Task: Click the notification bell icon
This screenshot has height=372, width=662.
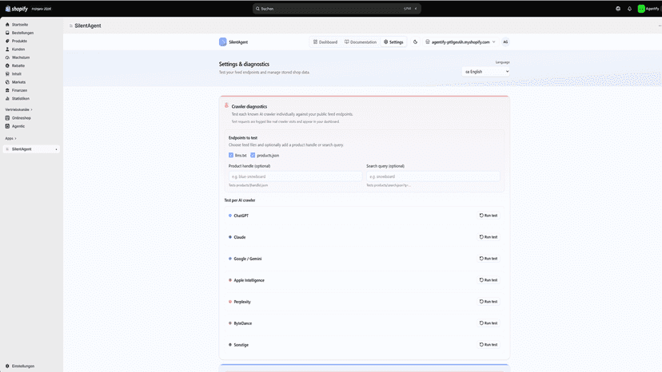Action: coord(629,9)
